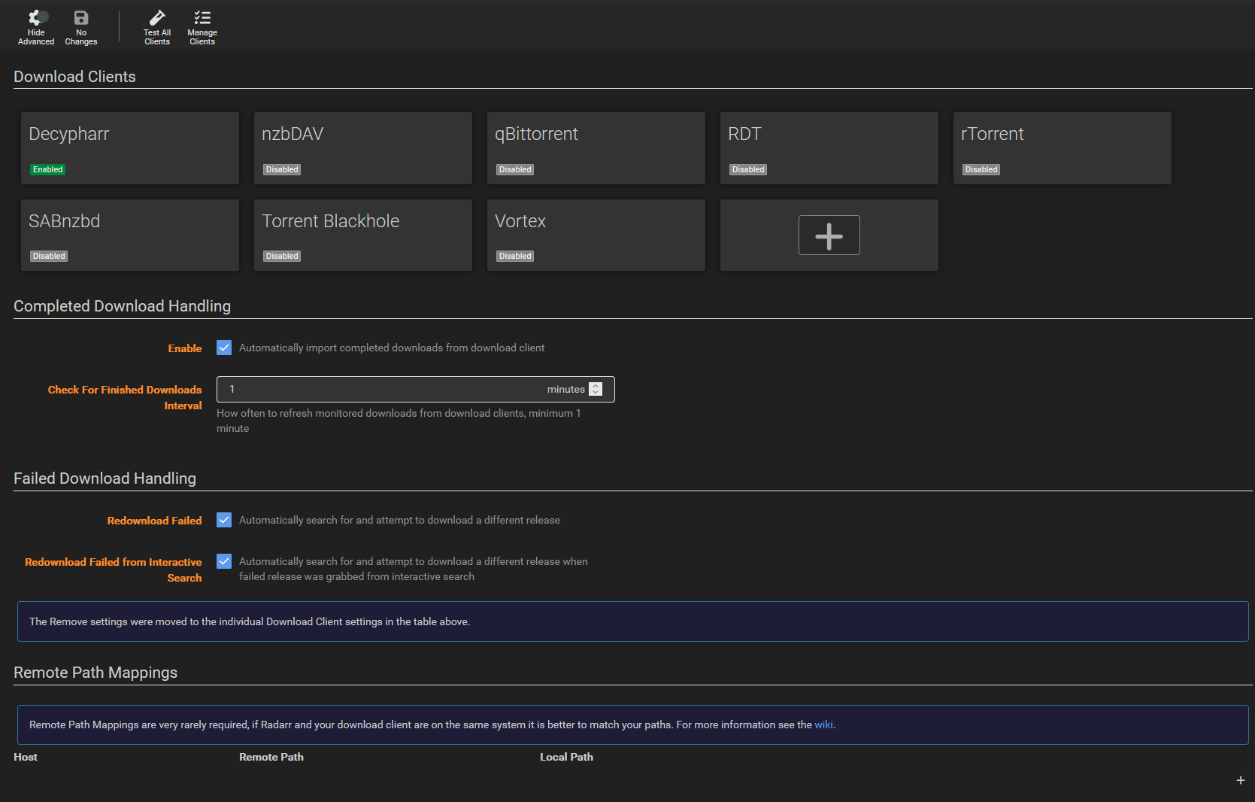Click the Remove settings moved info message

[x=633, y=621]
